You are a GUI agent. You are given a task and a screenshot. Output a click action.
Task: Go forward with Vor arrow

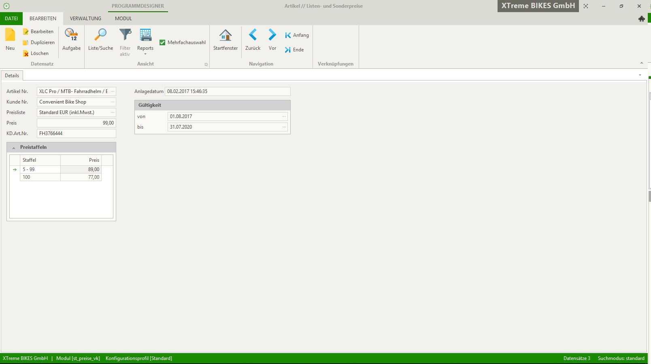coord(272,36)
